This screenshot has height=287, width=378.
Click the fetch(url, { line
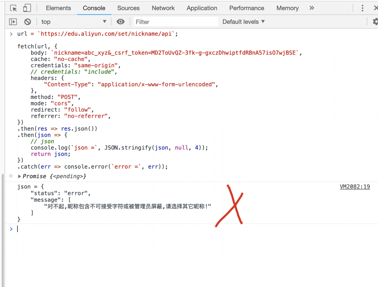[37, 46]
